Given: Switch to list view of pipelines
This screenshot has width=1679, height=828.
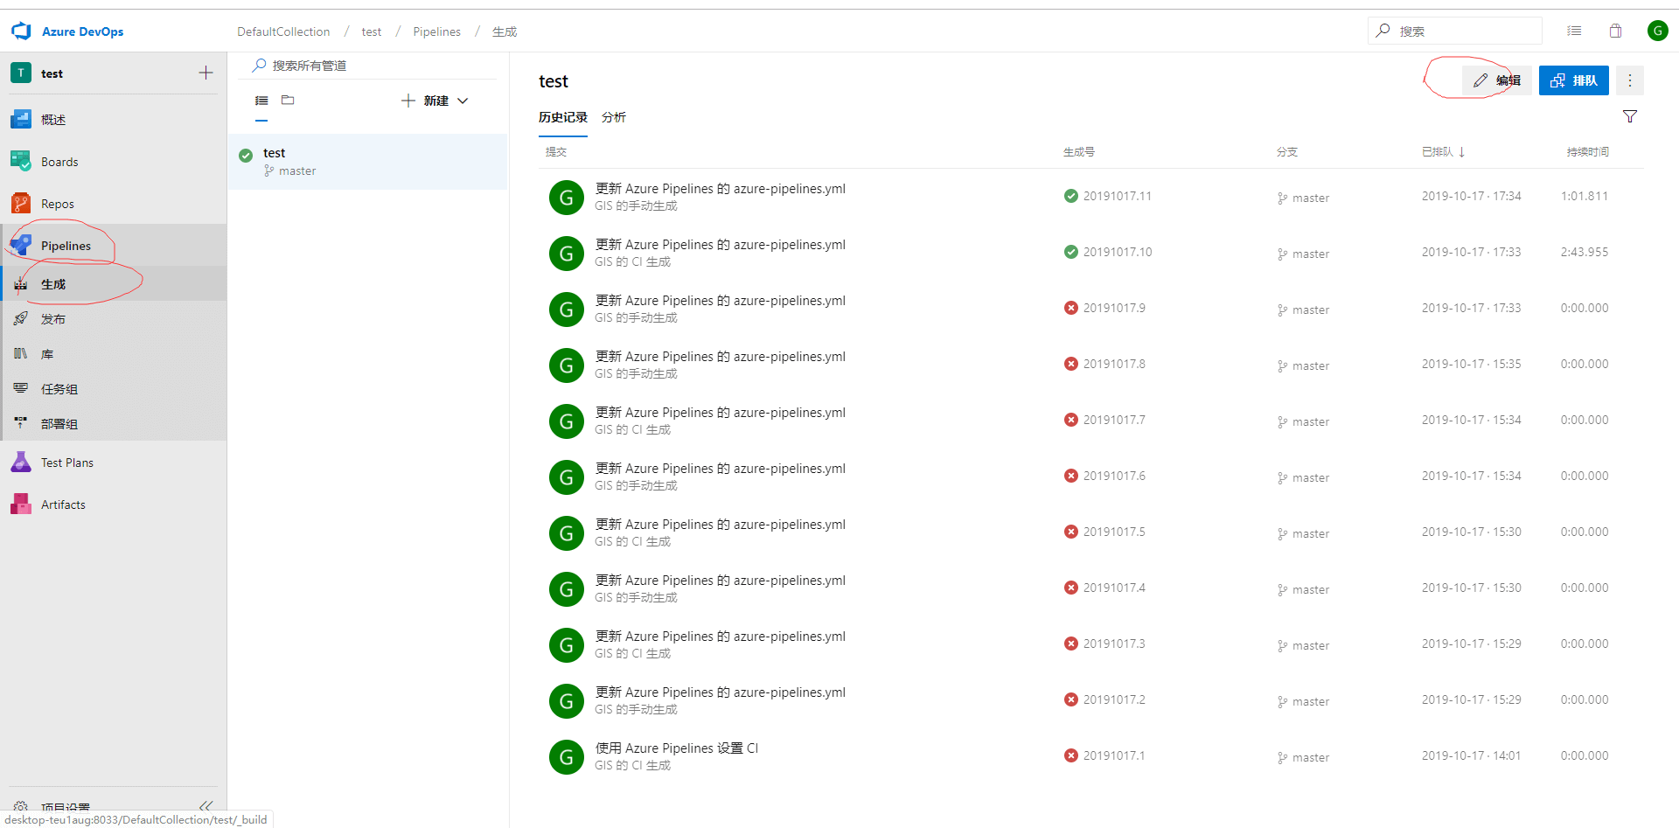Looking at the screenshot, I should click(x=261, y=101).
